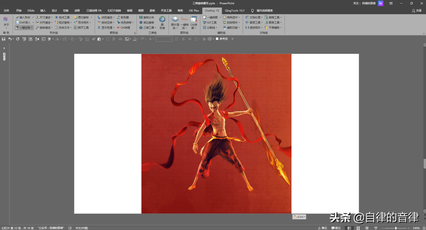This screenshot has height=230, width=426.
Task: Switch to the OK Plus tab
Action: click(194, 11)
